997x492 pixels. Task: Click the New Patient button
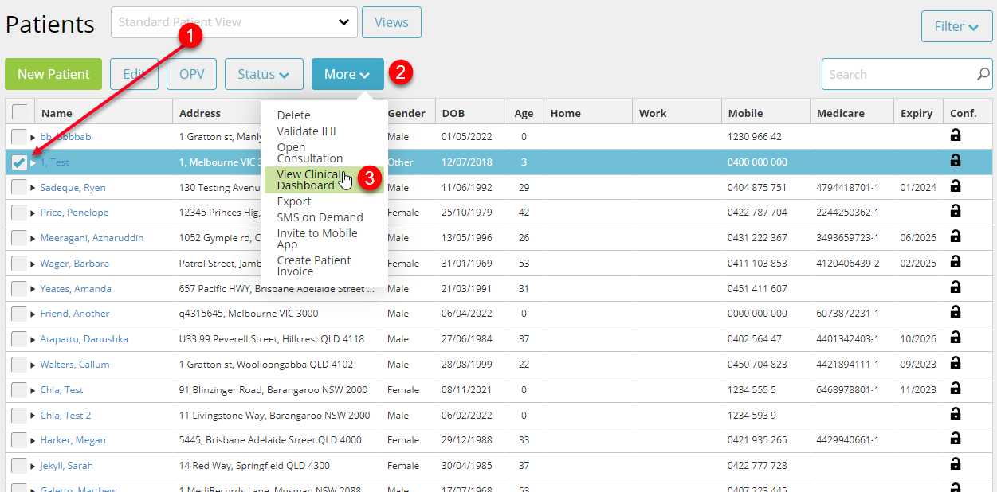(x=53, y=74)
